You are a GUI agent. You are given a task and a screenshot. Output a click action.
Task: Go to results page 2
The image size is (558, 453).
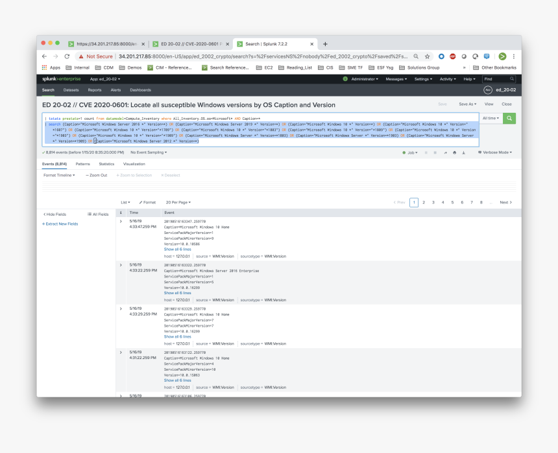tap(424, 202)
